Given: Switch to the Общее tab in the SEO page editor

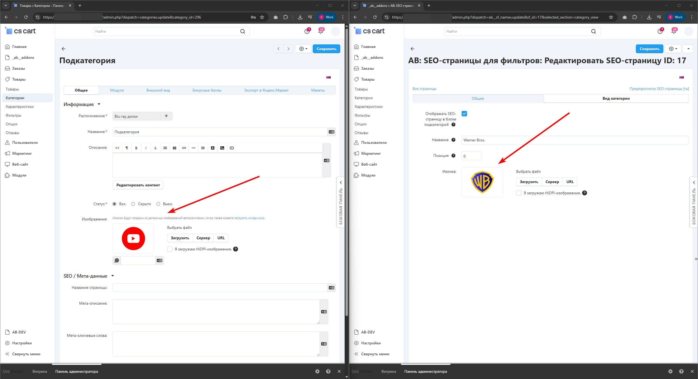Looking at the screenshot, I should coord(478,98).
